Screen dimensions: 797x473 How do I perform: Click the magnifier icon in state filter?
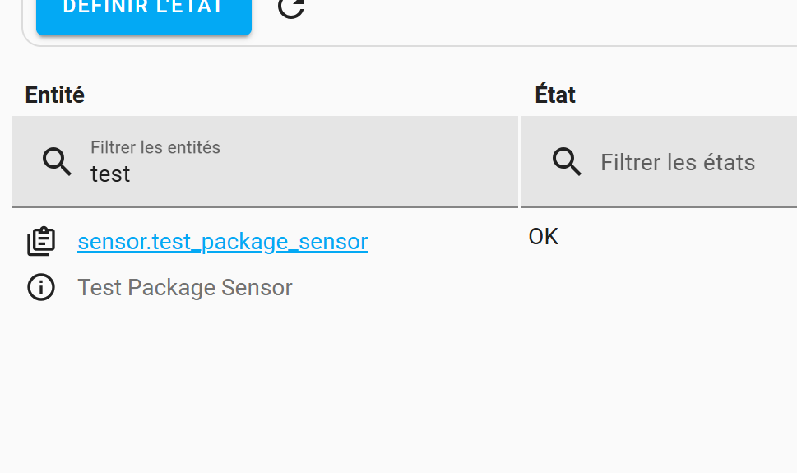click(x=567, y=162)
